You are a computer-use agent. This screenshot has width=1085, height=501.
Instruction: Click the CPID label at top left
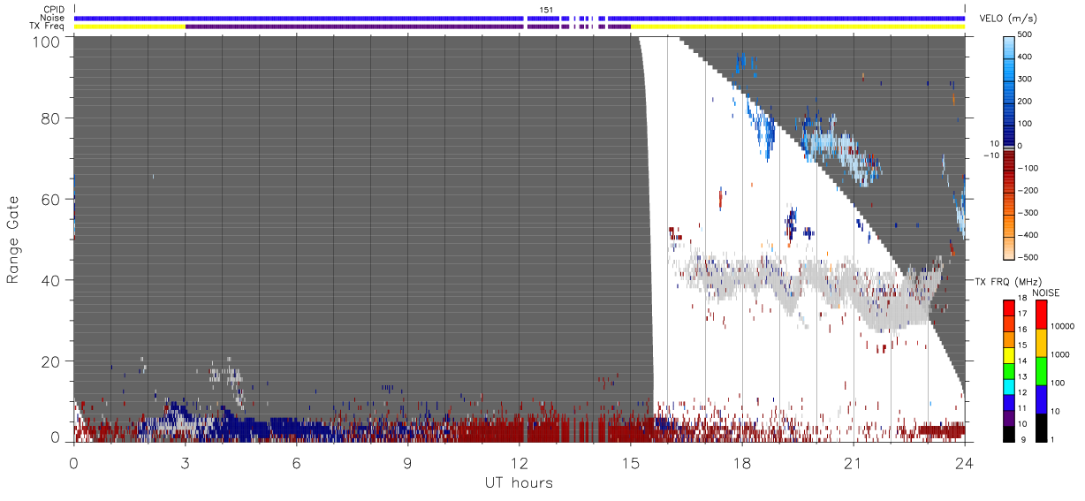[53, 10]
